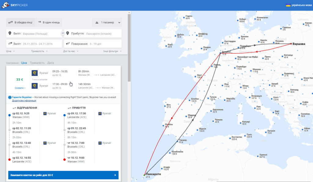Open the '1 пасажир' dropdown
This screenshot has height=182, width=313.
click(107, 23)
